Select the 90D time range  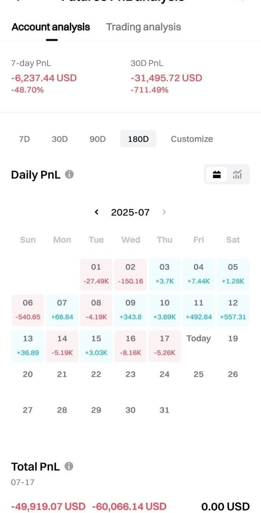tap(97, 139)
